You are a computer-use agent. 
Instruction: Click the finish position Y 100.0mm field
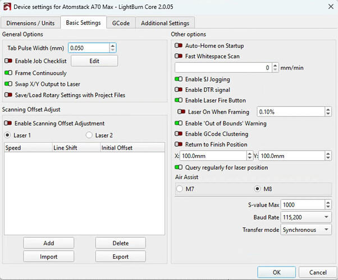tap(292, 156)
